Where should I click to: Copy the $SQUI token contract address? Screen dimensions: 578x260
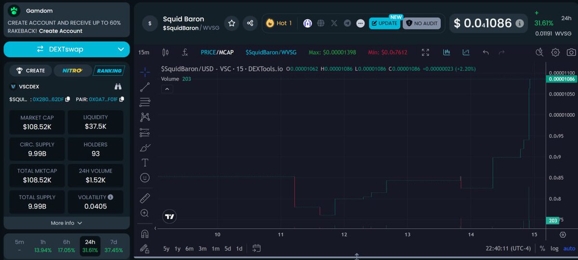[x=68, y=99]
